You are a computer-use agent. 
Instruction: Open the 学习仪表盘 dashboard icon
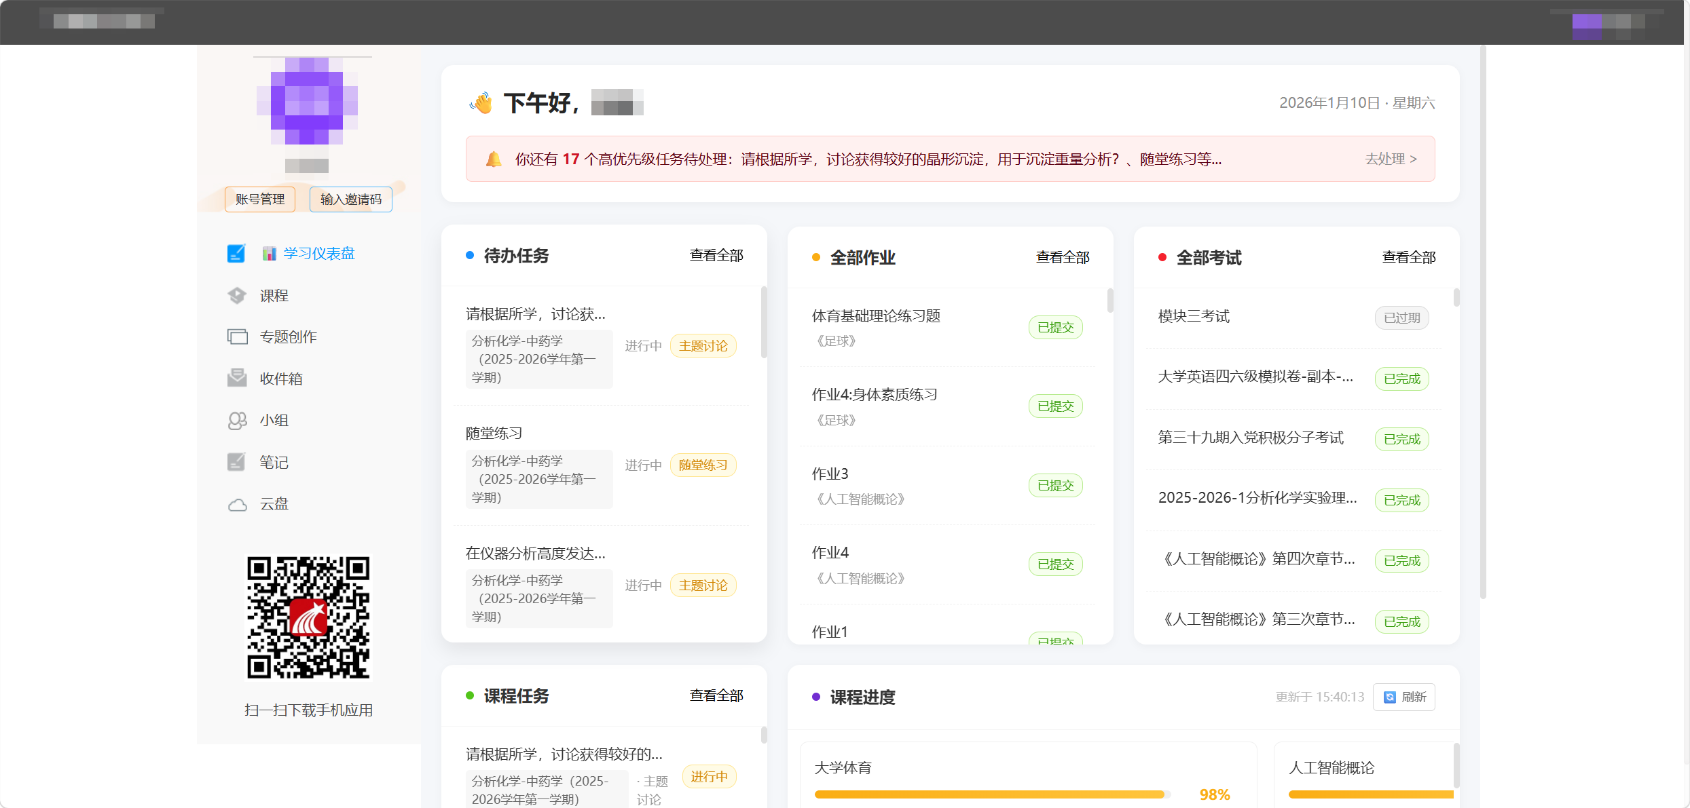(x=237, y=253)
